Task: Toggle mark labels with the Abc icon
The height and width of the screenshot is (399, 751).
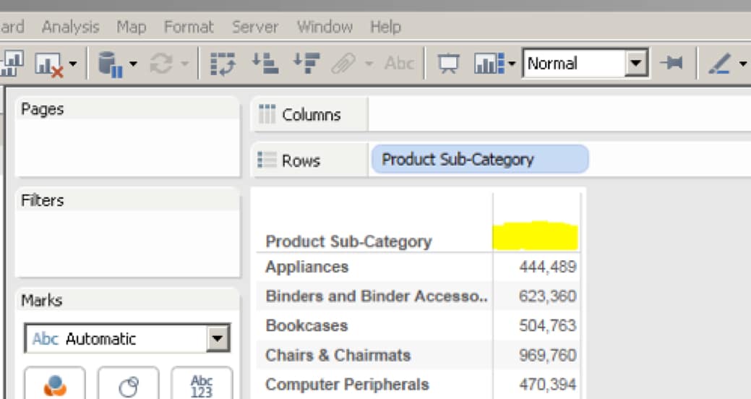Action: 399,64
